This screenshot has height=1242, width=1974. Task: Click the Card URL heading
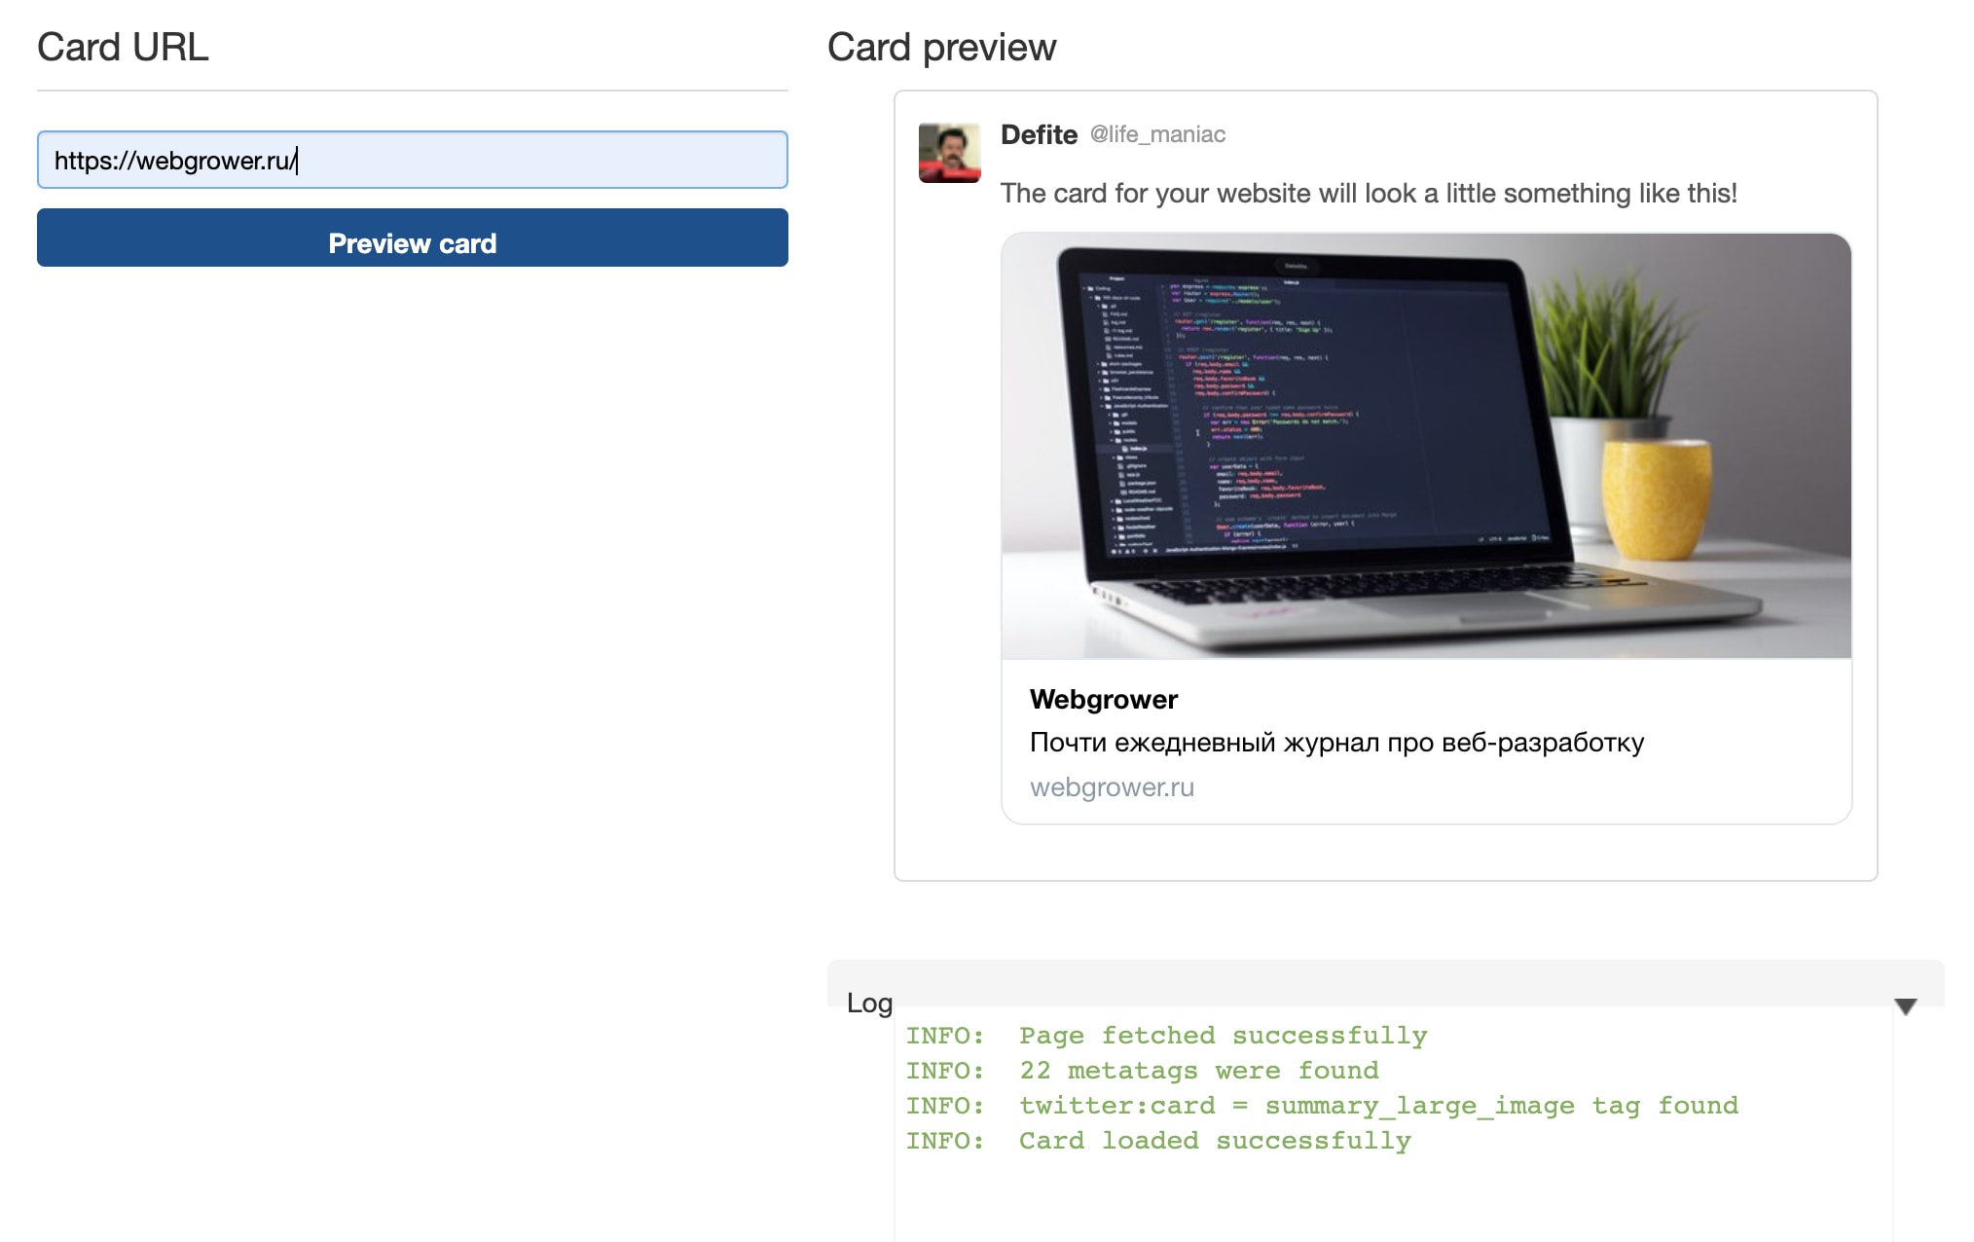(x=123, y=47)
